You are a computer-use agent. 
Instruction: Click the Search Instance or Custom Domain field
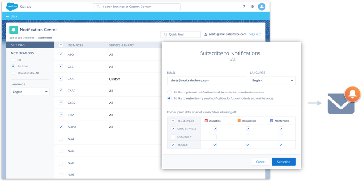tap(137, 7)
